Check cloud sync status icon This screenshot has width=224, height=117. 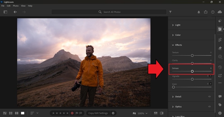[x=220, y=12]
